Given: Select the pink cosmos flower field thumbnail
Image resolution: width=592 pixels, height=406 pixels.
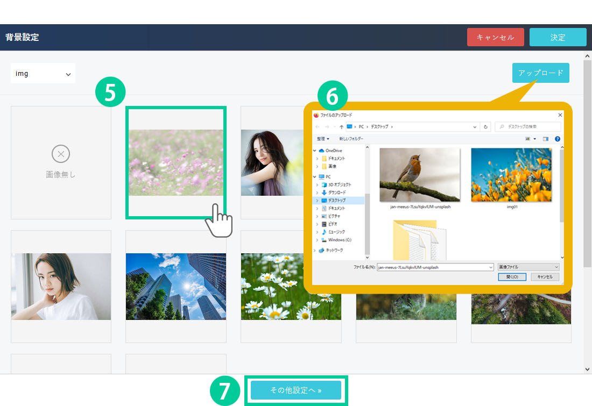Looking at the screenshot, I should point(176,162).
